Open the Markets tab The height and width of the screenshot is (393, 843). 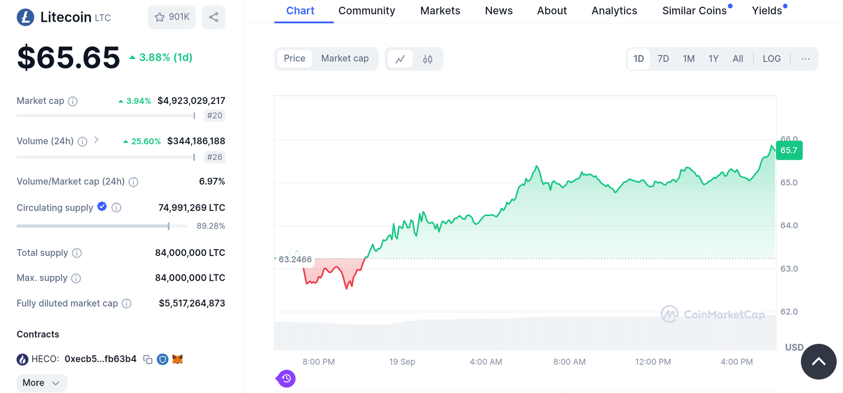(440, 11)
